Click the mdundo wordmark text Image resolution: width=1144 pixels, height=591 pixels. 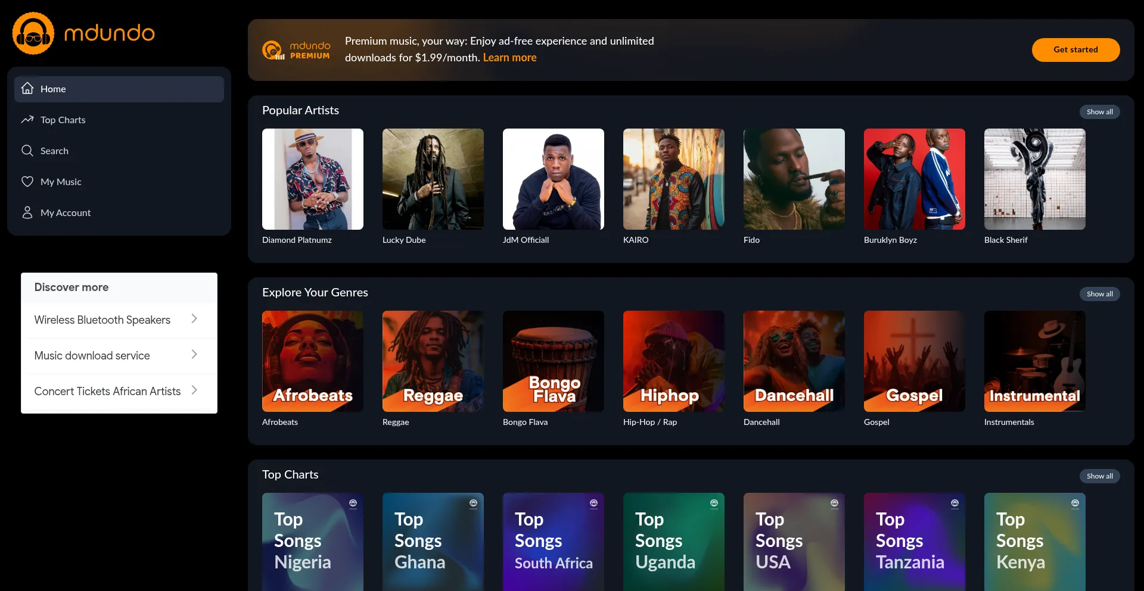pos(110,33)
